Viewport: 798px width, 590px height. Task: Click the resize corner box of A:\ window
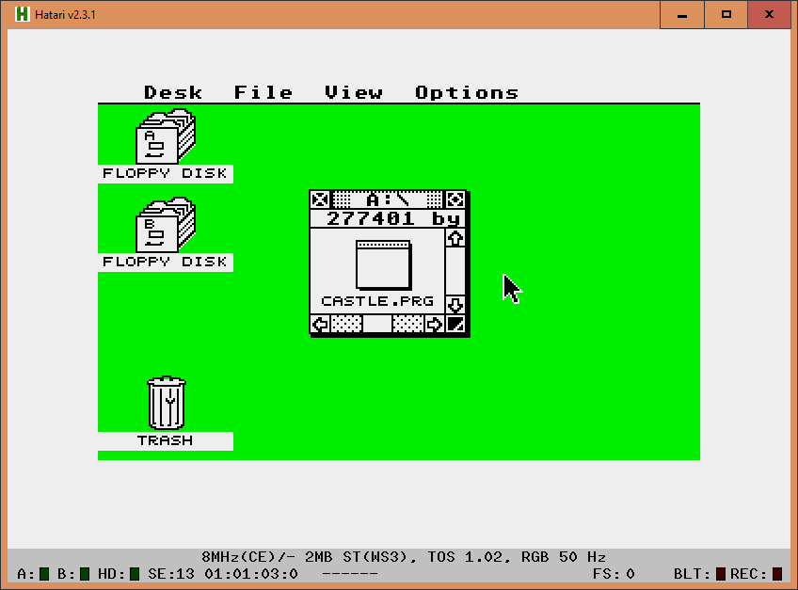[x=455, y=324]
